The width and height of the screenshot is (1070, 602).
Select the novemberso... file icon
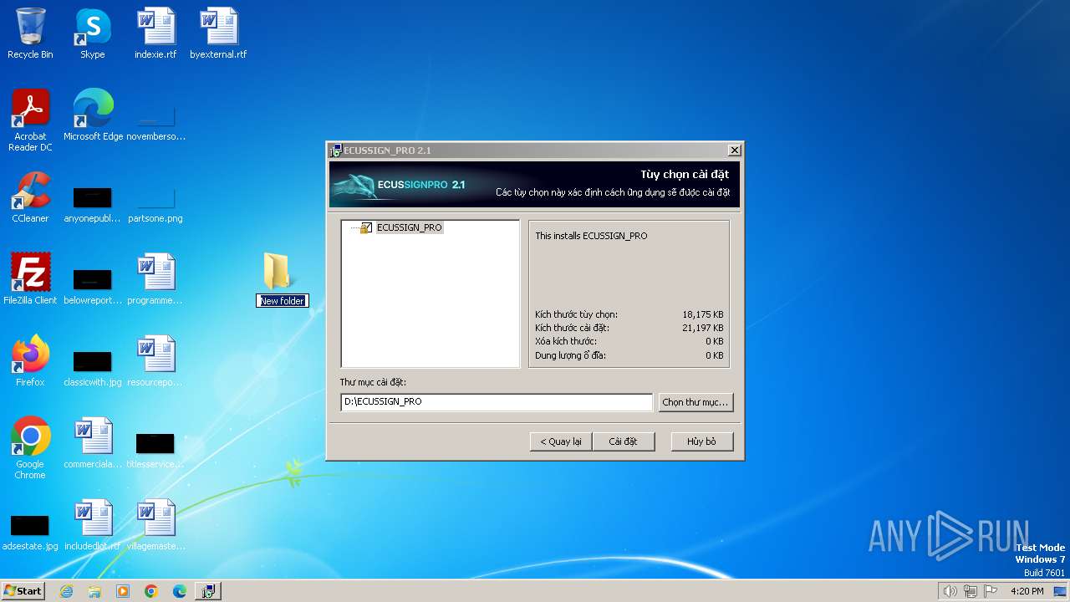point(155,117)
